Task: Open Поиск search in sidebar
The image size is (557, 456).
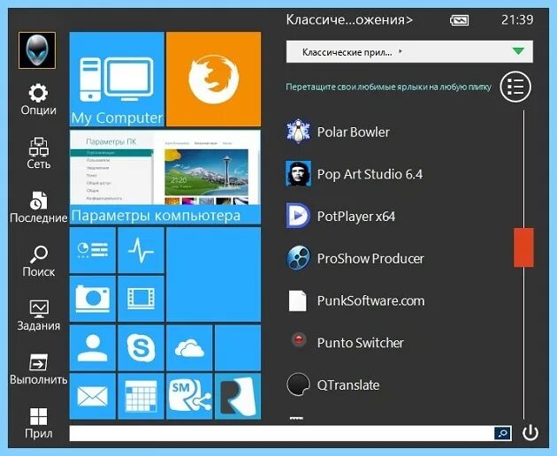Action: point(38,262)
